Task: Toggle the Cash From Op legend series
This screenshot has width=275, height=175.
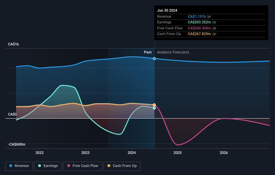Action: (x=122, y=166)
